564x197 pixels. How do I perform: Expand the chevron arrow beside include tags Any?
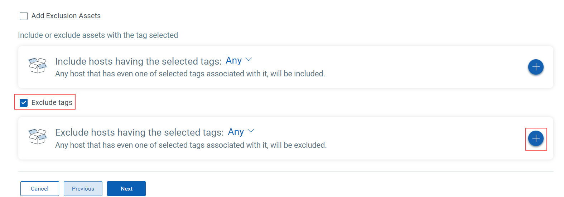coord(249,60)
